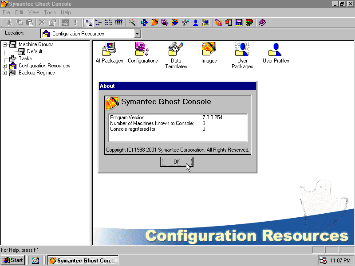355x266 pixels.
Task: Open the User Profiles folder
Action: coord(276,52)
